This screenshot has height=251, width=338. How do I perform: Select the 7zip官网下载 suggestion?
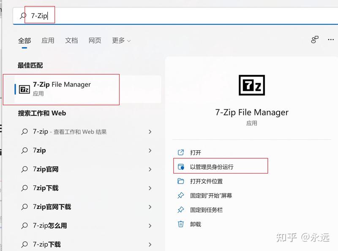[x=86, y=207]
